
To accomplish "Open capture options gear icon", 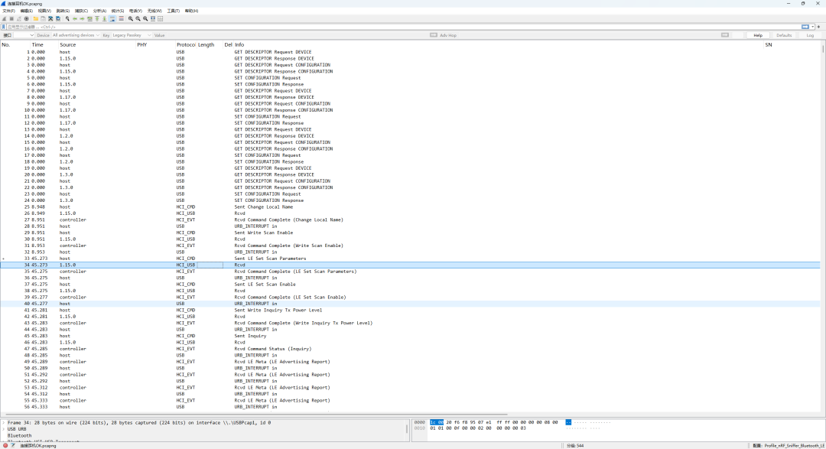I will point(27,18).
